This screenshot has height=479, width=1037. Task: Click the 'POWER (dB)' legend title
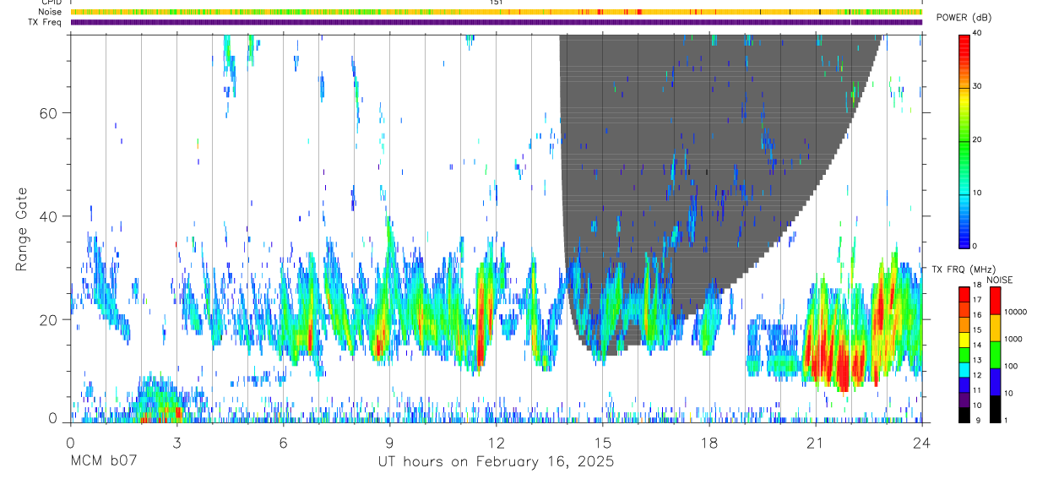[964, 18]
